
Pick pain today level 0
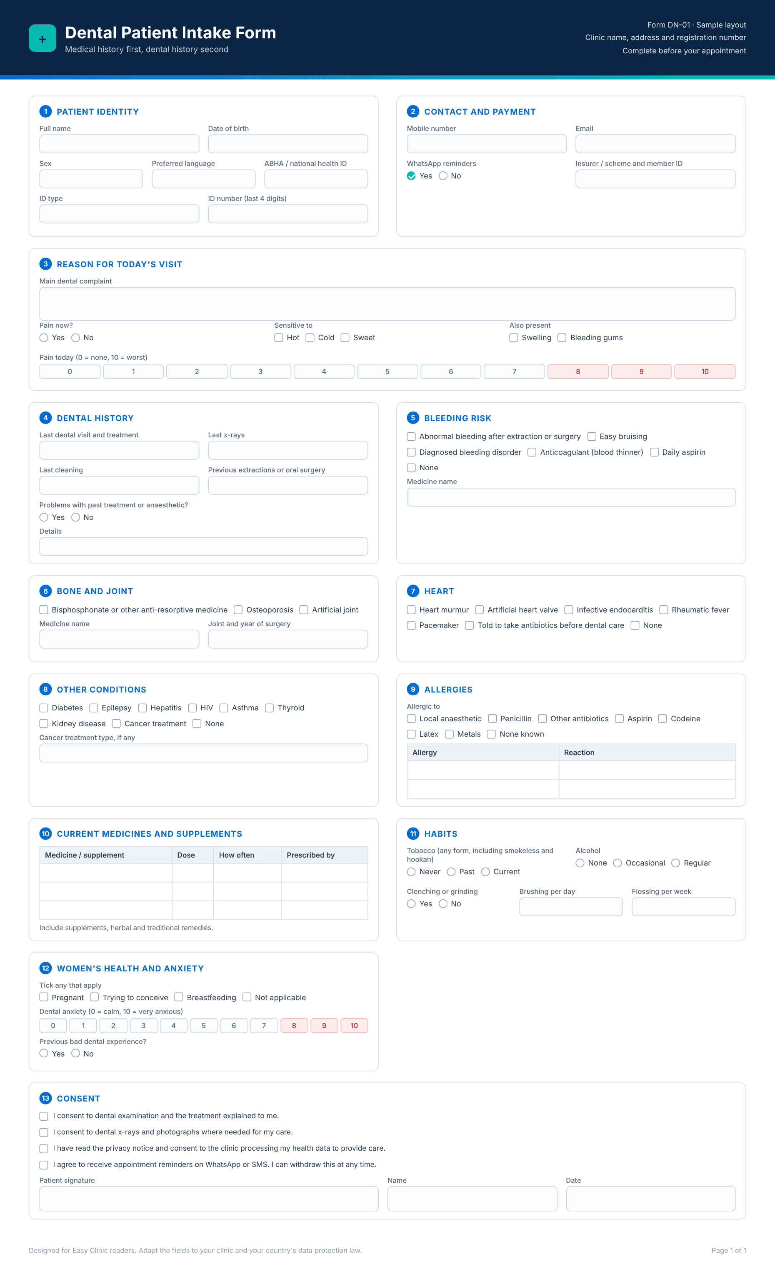pyautogui.click(x=70, y=371)
